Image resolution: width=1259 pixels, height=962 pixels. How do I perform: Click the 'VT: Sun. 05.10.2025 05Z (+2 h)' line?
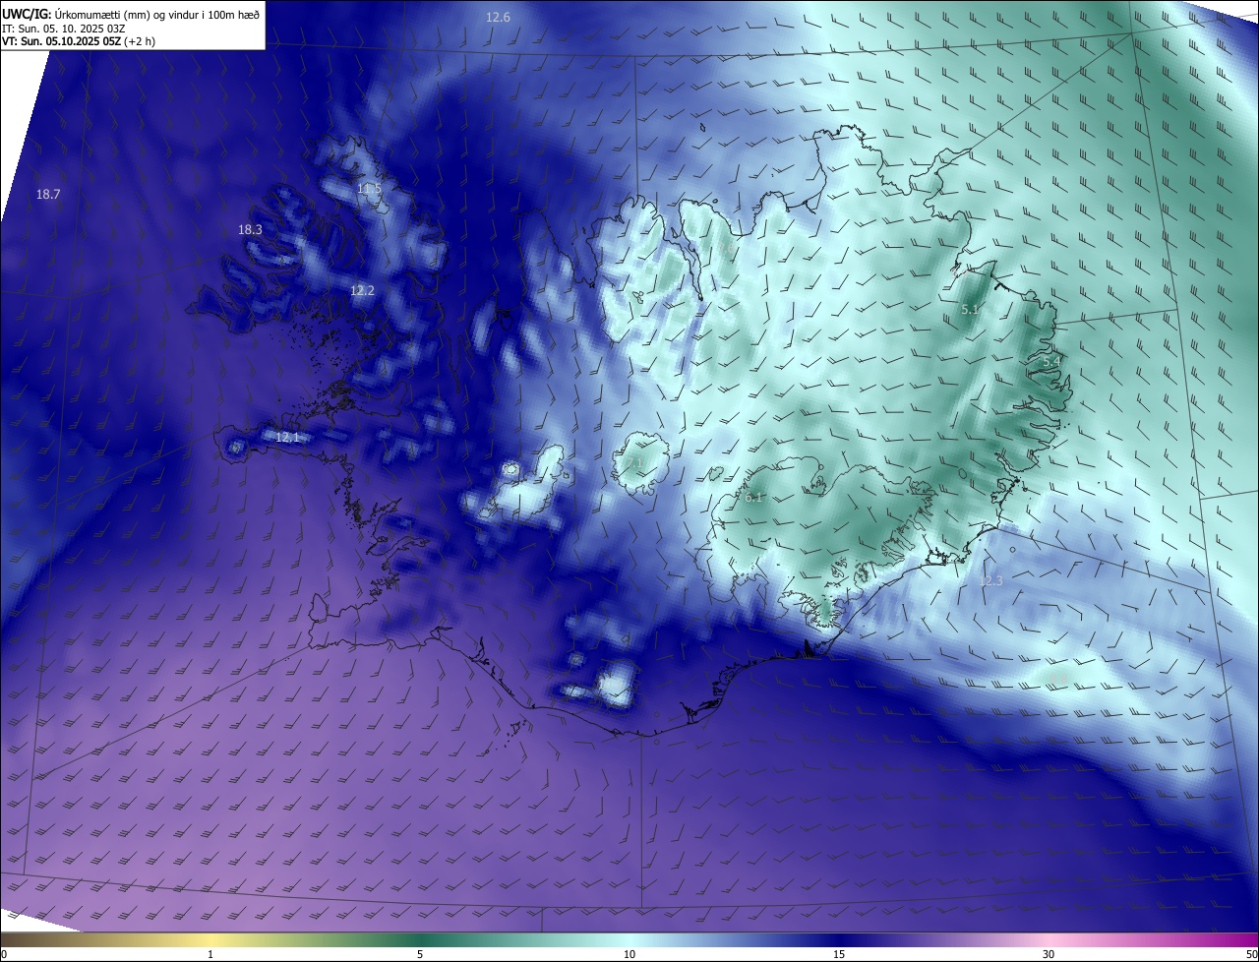[79, 41]
